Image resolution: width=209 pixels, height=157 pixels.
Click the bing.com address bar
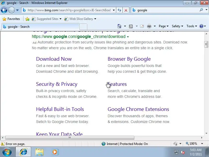click(69, 10)
